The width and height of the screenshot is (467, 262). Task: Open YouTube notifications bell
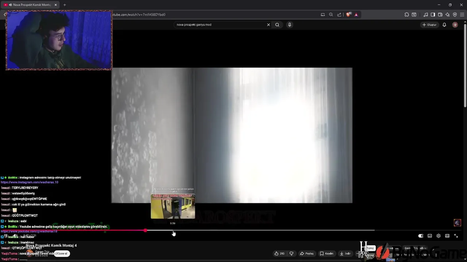pos(444,25)
